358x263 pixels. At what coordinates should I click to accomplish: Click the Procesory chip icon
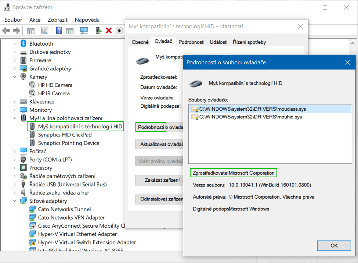[23, 168]
